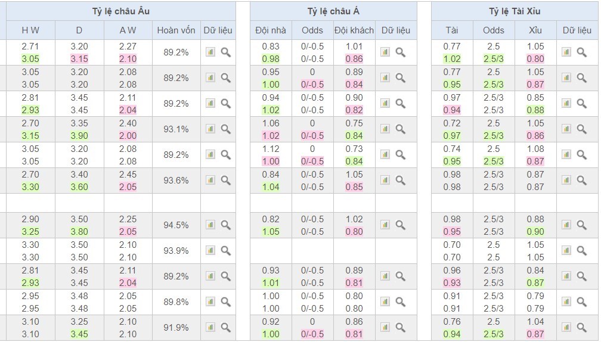This screenshot has width=601, height=342.
Task: Click the "Đội khách" column header
Action: [x=354, y=30]
